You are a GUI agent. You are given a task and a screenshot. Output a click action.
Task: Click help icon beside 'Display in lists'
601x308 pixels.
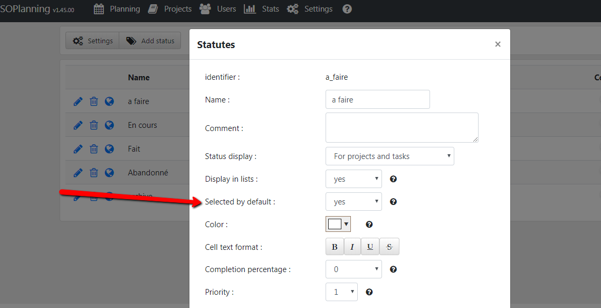[x=393, y=179]
